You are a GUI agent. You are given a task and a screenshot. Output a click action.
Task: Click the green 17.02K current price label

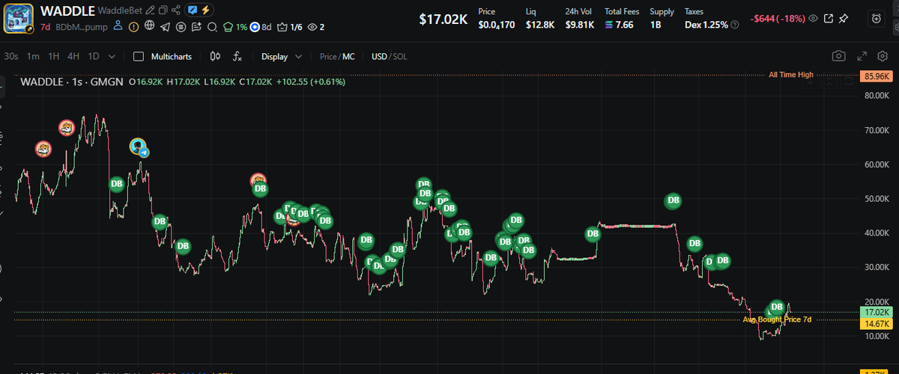coord(876,312)
